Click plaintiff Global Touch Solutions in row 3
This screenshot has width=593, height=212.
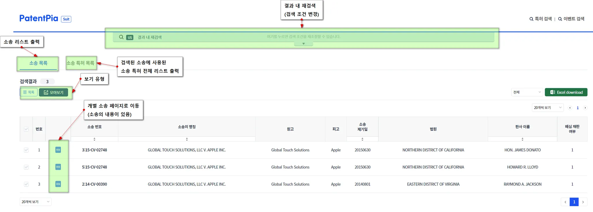(290, 184)
